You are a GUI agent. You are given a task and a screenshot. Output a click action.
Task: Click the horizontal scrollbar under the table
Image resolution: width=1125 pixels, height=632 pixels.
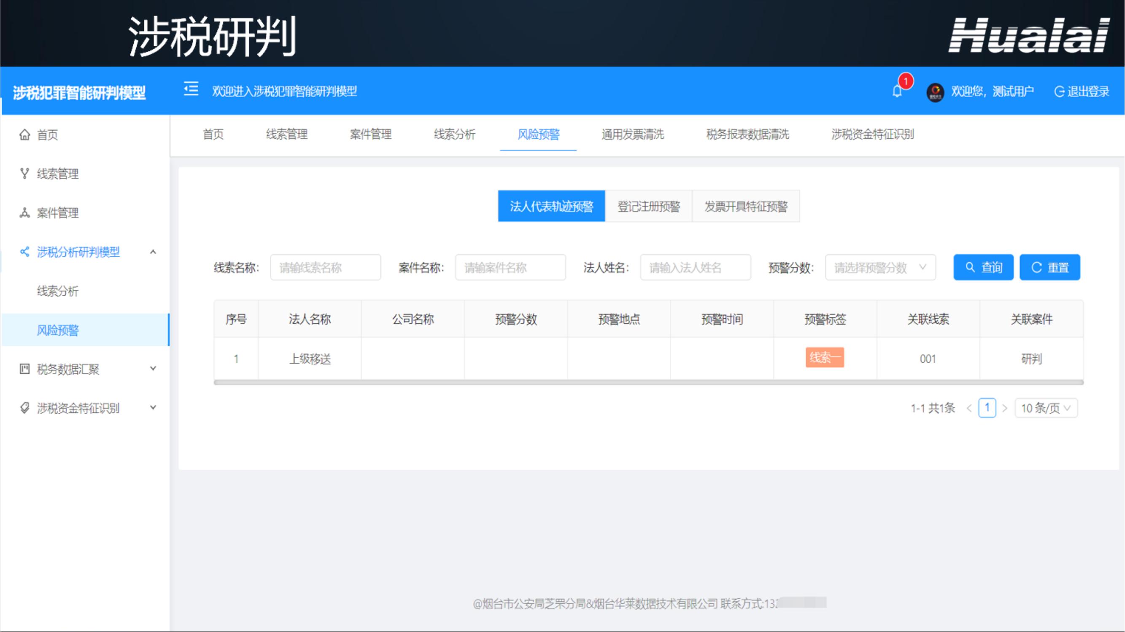pos(648,383)
